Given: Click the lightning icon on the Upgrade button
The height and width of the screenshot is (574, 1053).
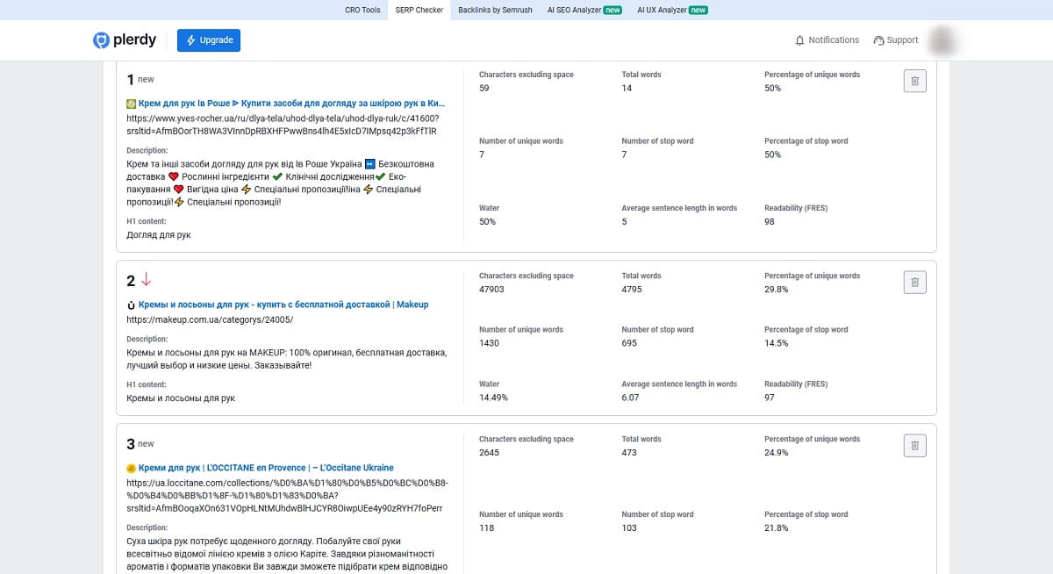Looking at the screenshot, I should coord(191,40).
